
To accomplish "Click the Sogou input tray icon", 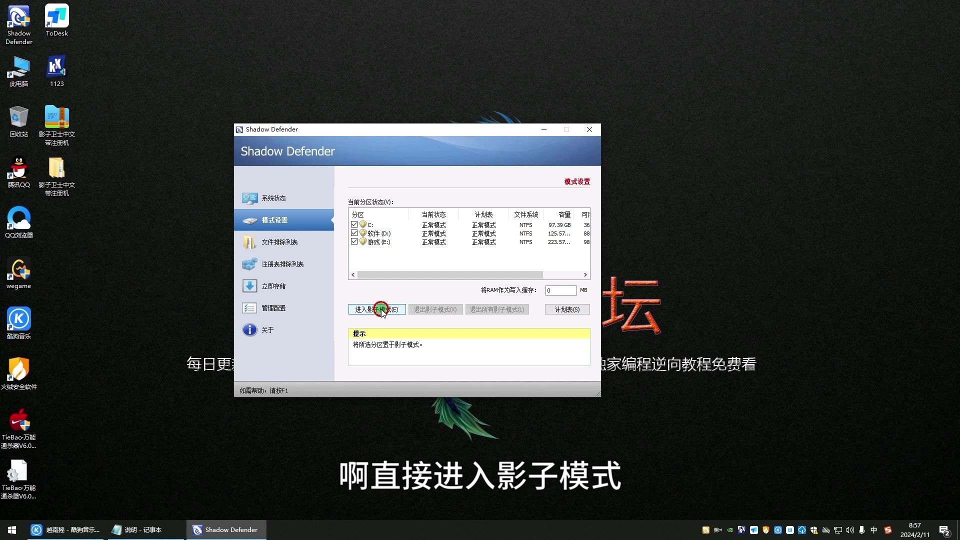I will 888,530.
